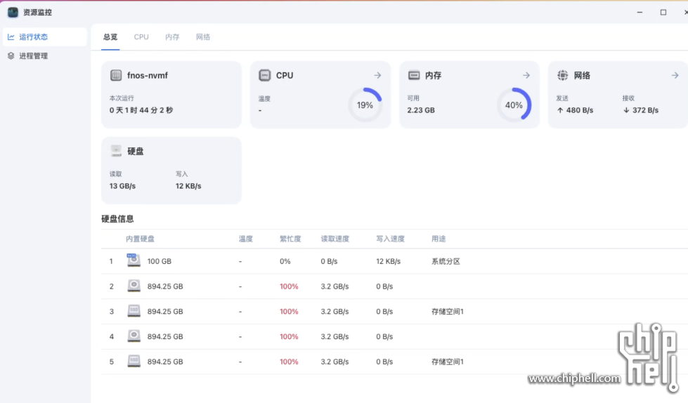688x403 pixels.
Task: Click the fnos-nvmf device icon
Action: [x=116, y=75]
